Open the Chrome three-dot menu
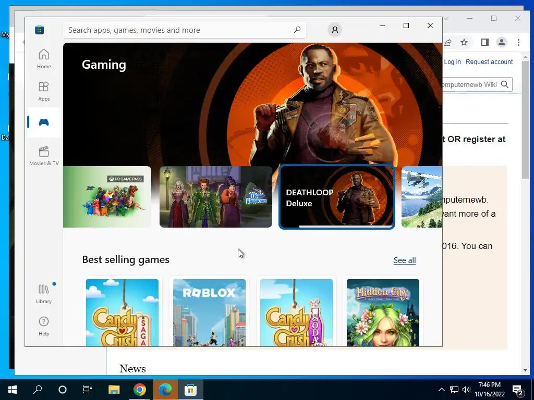Screen dimensions: 534x400 [x=518, y=42]
